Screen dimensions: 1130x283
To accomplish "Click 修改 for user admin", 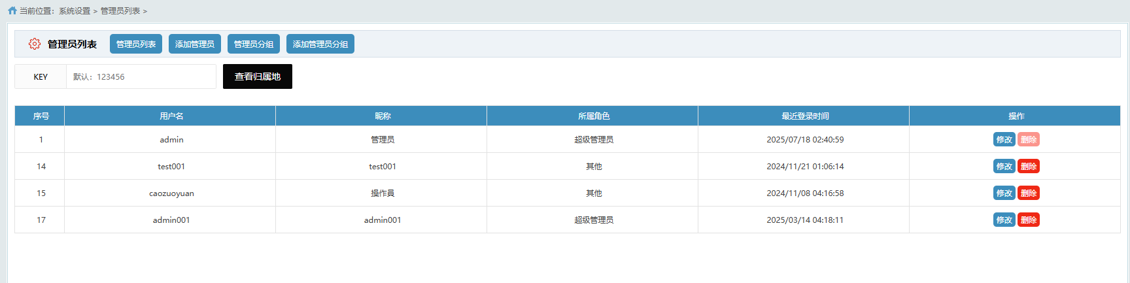I will click(x=1004, y=139).
